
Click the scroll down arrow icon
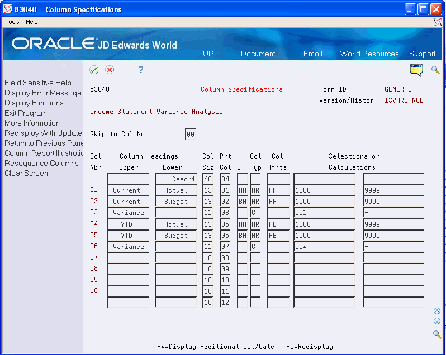click(437, 321)
